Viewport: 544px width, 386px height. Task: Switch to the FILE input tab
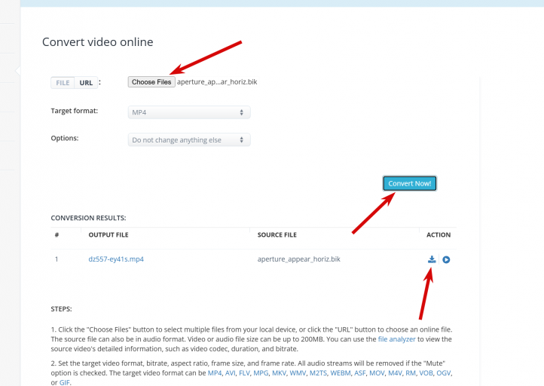click(x=63, y=83)
